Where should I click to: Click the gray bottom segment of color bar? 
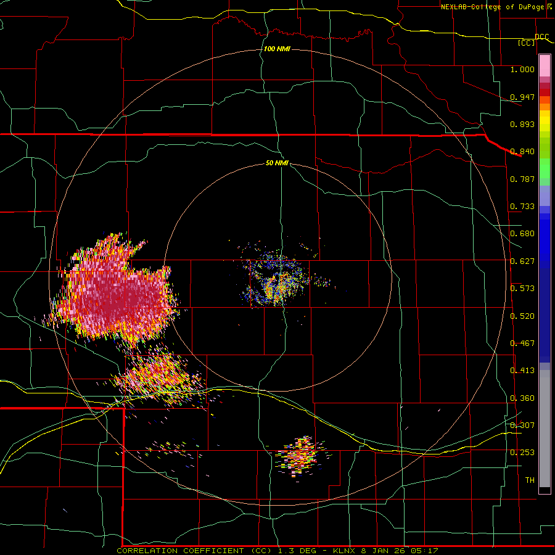pyautogui.click(x=545, y=429)
